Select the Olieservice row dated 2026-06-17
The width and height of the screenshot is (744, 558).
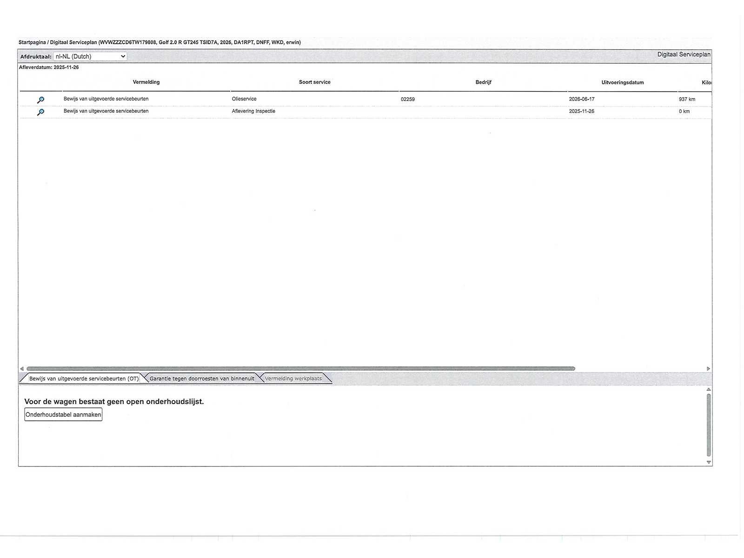click(x=365, y=100)
